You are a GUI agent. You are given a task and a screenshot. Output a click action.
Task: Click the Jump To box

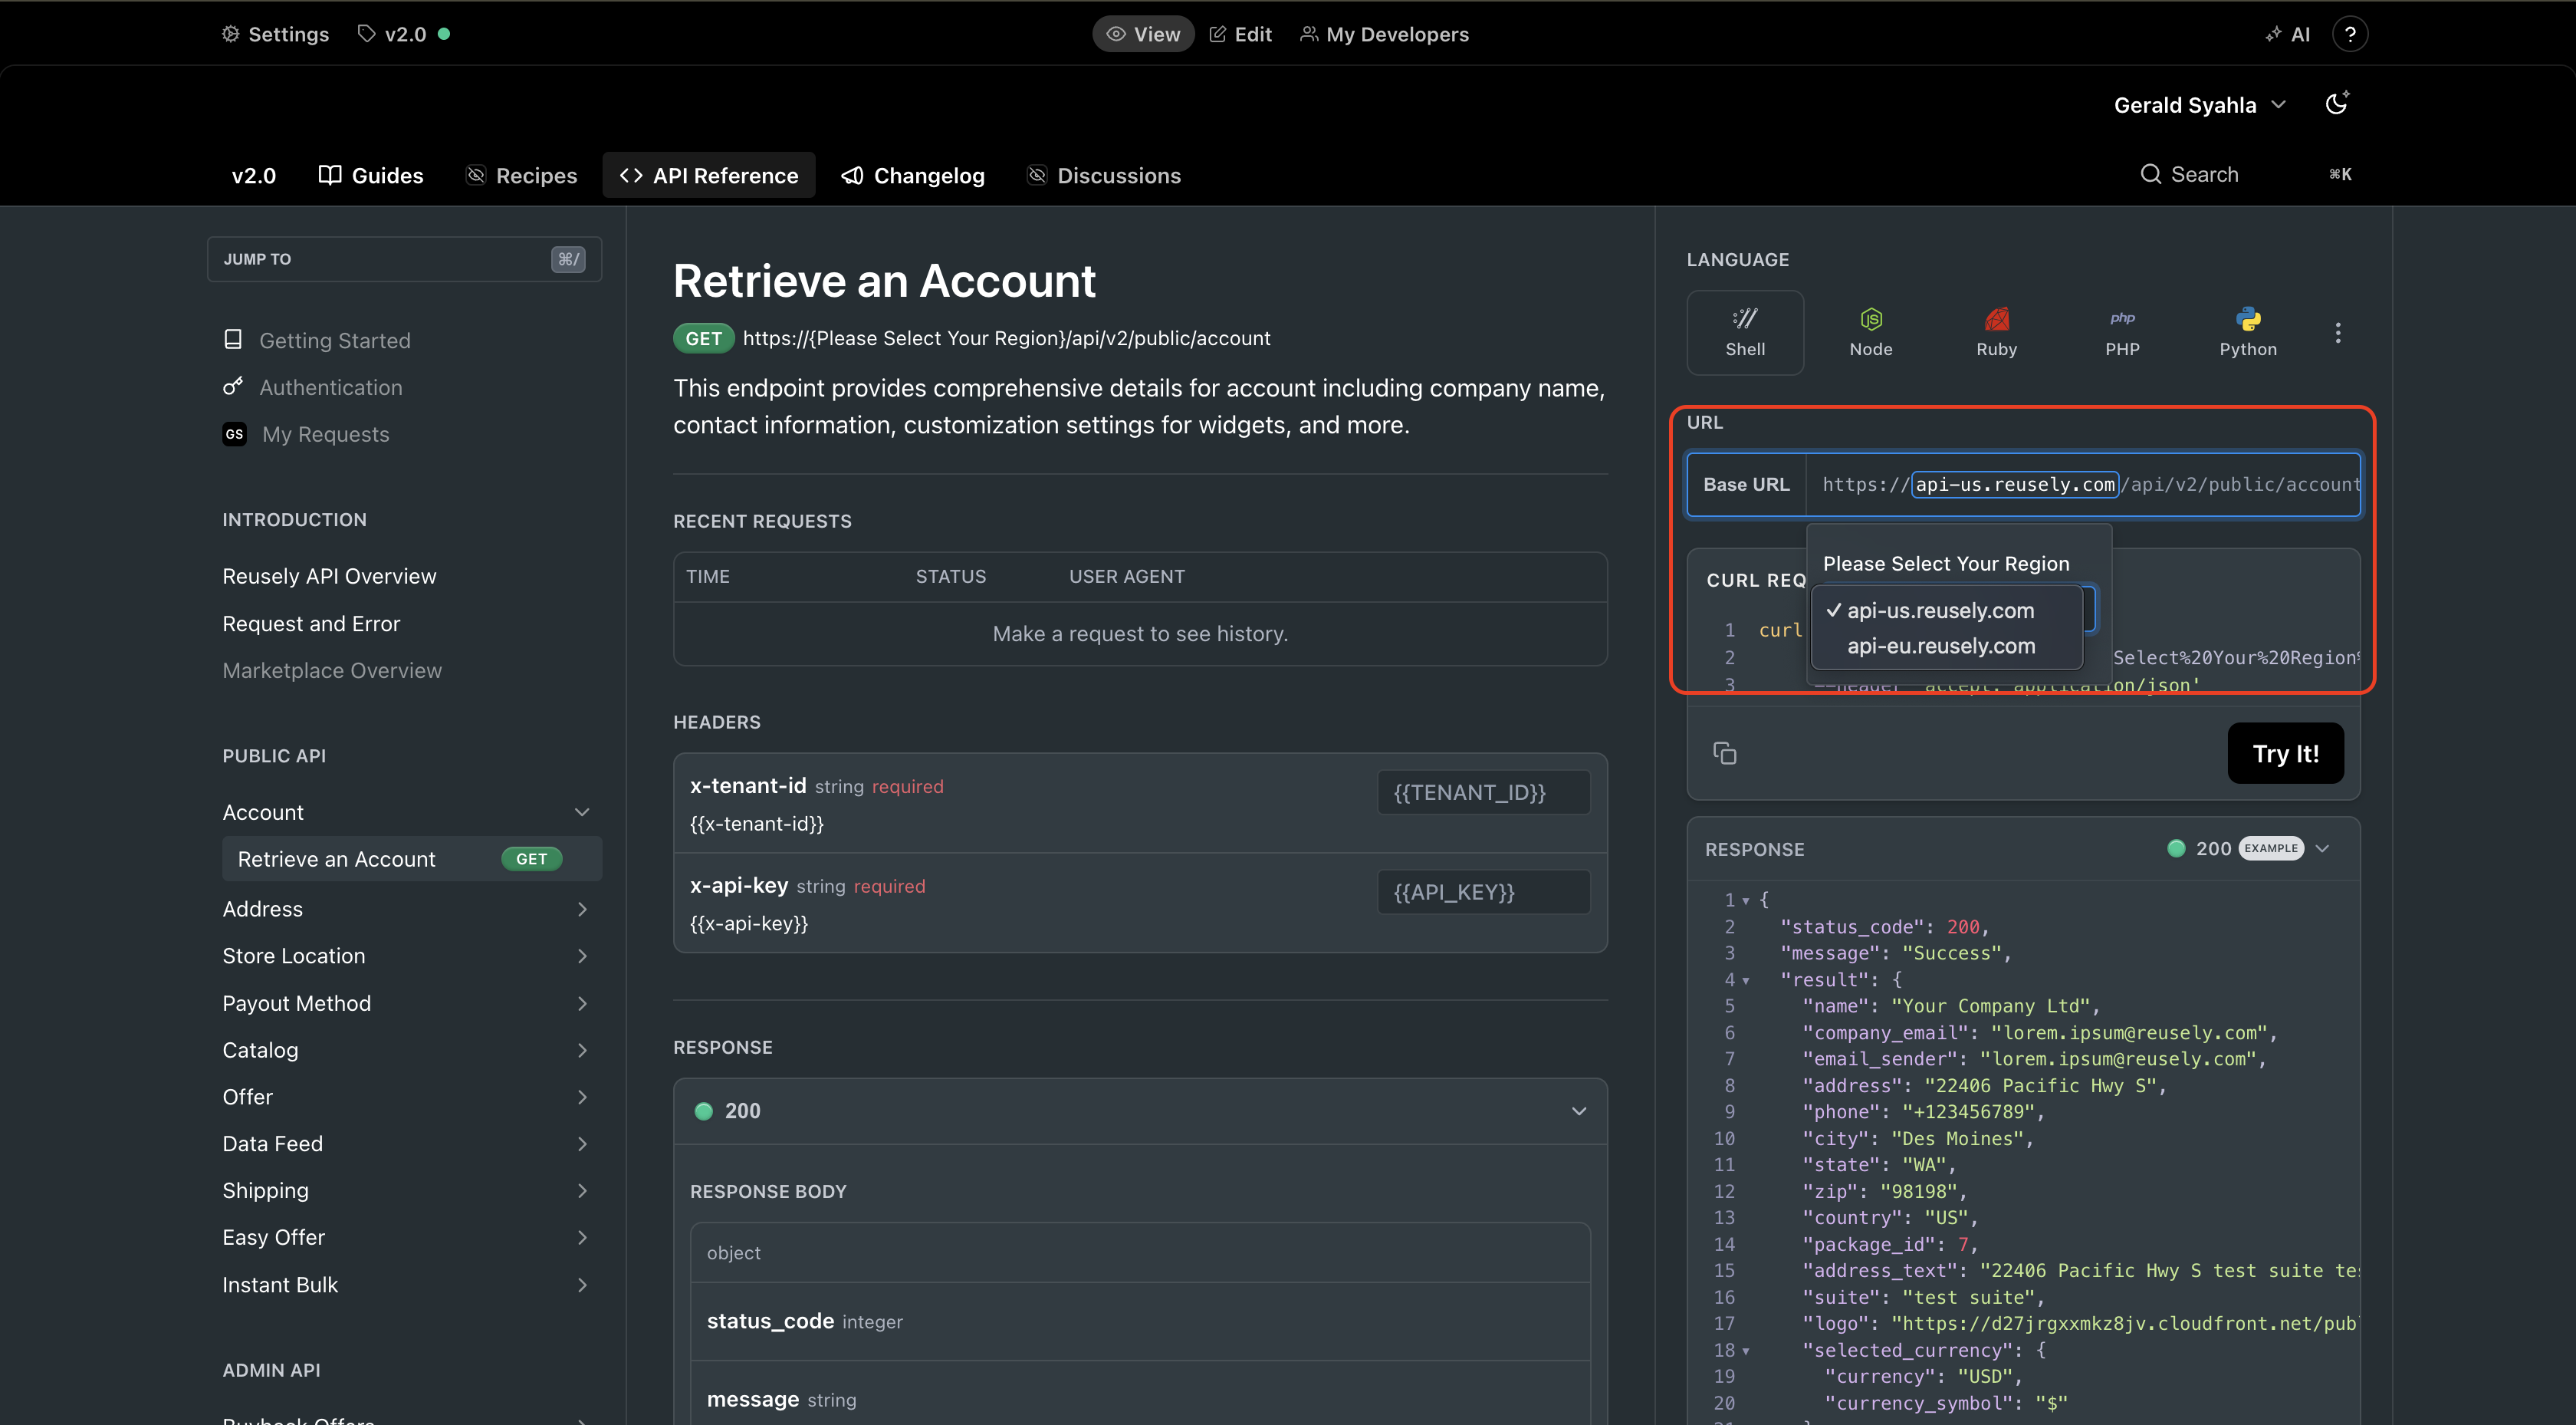[404, 259]
